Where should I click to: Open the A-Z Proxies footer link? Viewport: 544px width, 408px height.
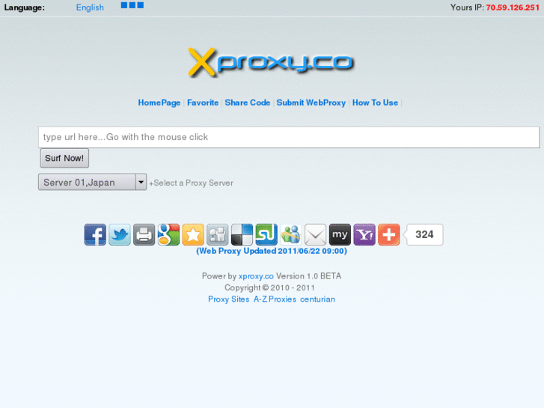275,299
